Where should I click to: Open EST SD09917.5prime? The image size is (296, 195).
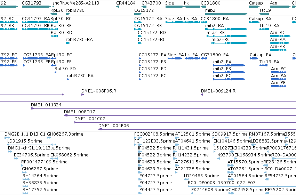(230, 134)
